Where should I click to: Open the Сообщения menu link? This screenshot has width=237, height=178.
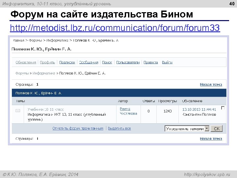point(89,62)
